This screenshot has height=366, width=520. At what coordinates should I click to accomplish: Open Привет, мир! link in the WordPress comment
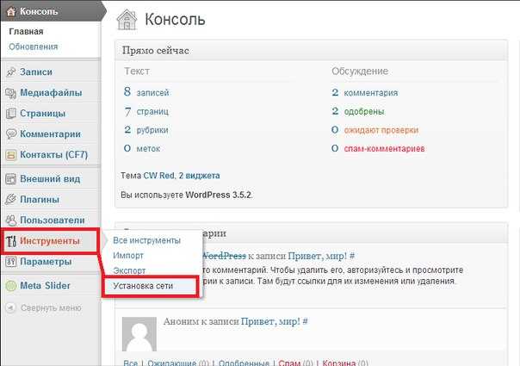[318, 256]
